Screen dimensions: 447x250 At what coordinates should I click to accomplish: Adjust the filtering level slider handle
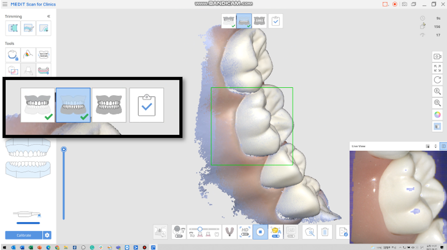coord(200,229)
